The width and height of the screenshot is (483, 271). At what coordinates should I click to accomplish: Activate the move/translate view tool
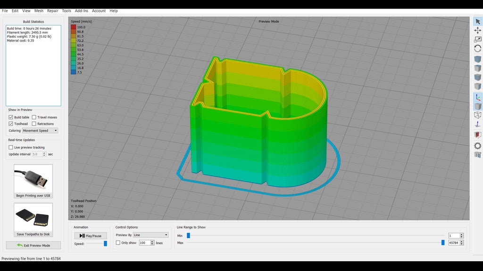coord(477,30)
